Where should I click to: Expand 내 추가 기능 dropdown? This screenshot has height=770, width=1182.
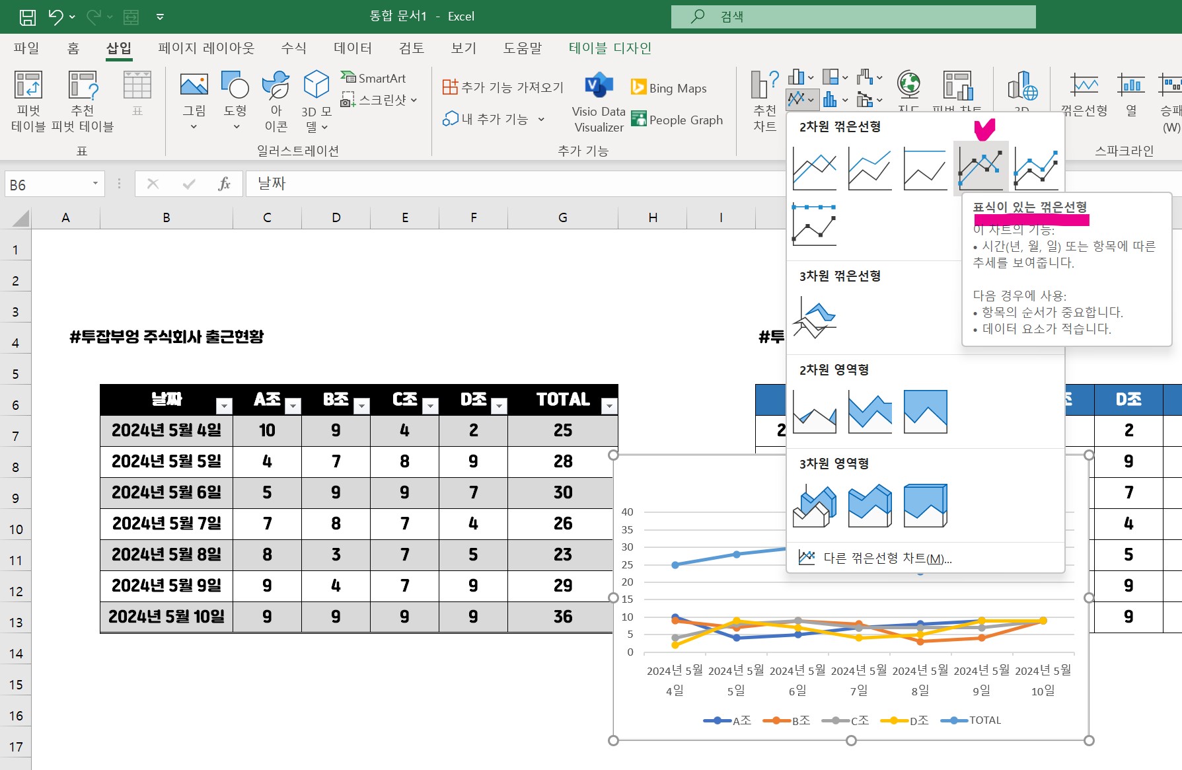[541, 120]
